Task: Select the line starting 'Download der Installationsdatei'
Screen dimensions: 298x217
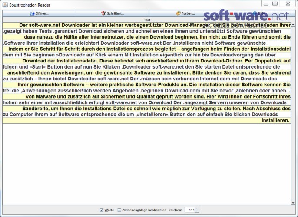Action: click(x=147, y=61)
